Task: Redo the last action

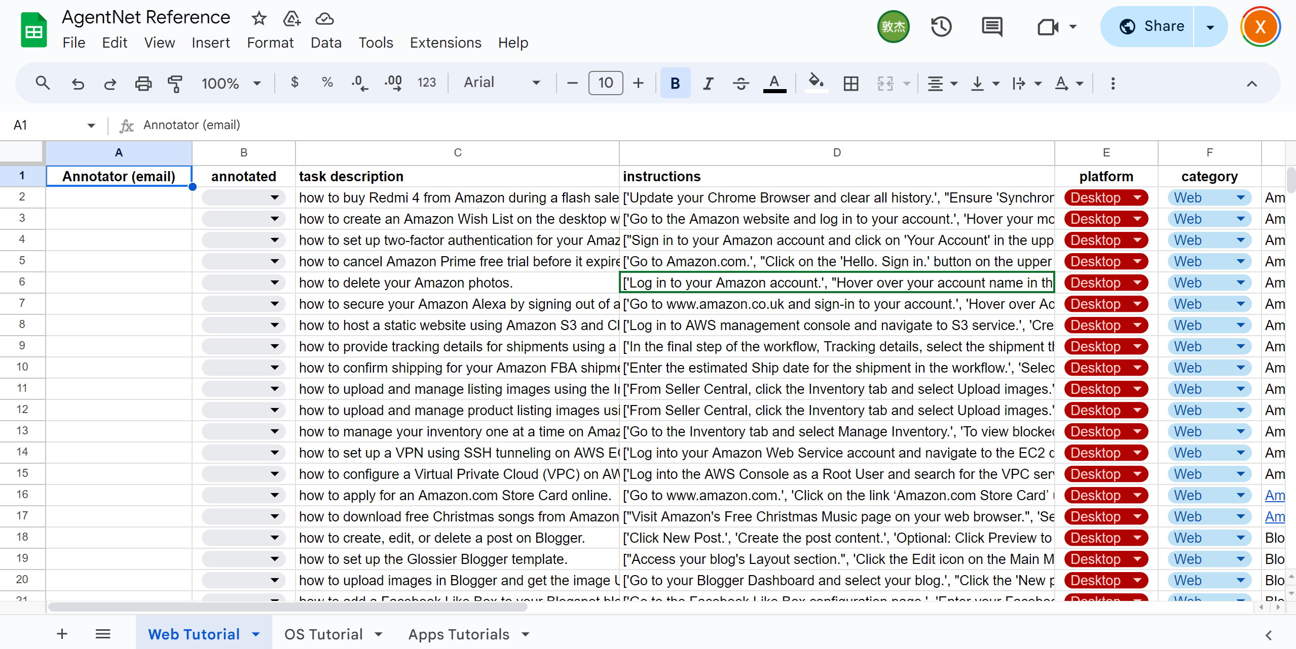Action: [x=110, y=83]
